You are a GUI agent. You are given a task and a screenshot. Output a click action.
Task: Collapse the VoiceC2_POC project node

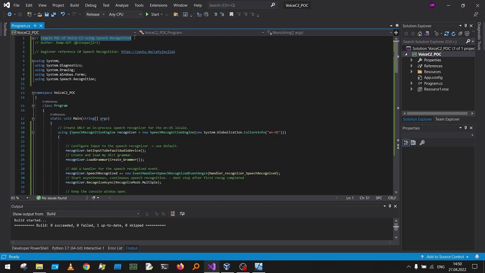tap(406, 54)
